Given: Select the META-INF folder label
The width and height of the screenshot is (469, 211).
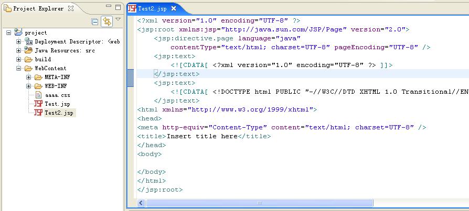Looking at the screenshot, I should click(57, 77).
